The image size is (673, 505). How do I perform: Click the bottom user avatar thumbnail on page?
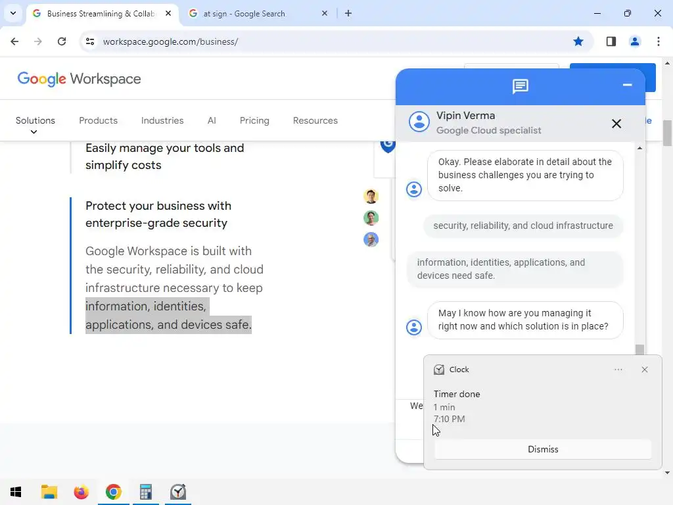click(x=371, y=239)
